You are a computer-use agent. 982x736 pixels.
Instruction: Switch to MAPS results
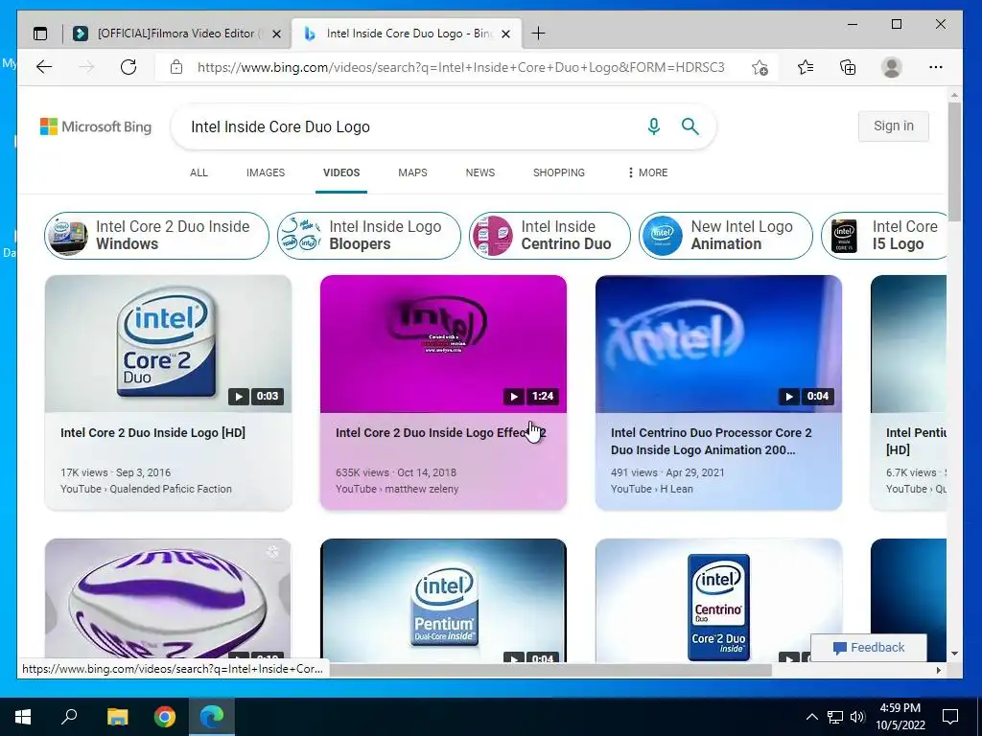(x=412, y=172)
